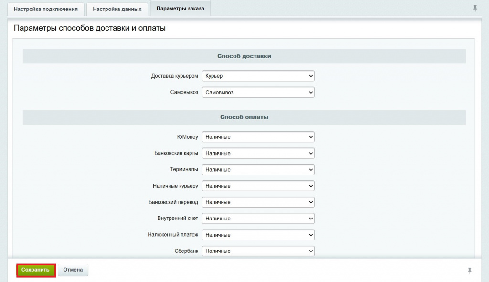Open the Терминалы payment dropdown

(258, 169)
